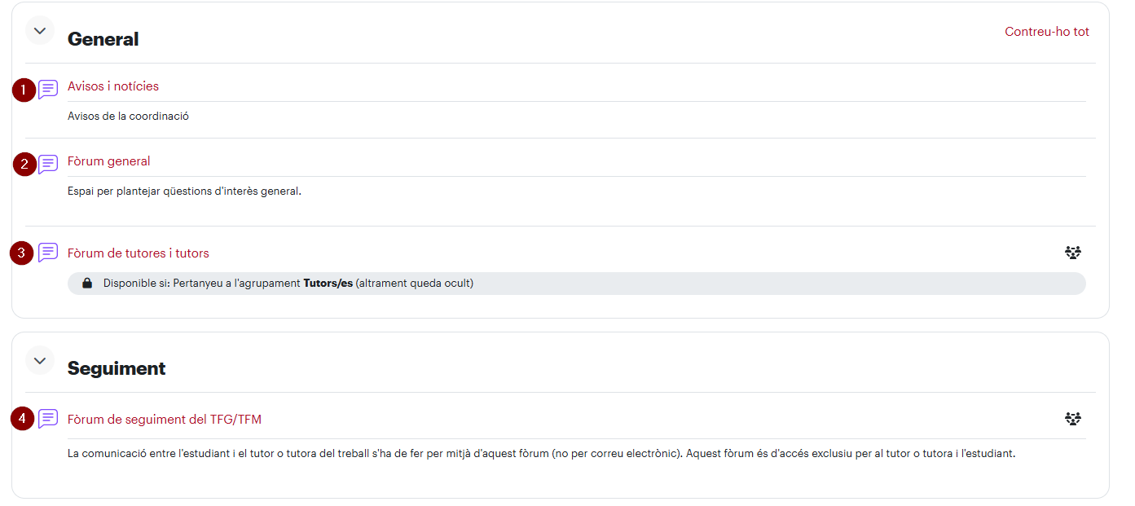Click forum icon beside Fòrum de seguiment del TFG/TFM

(48, 419)
